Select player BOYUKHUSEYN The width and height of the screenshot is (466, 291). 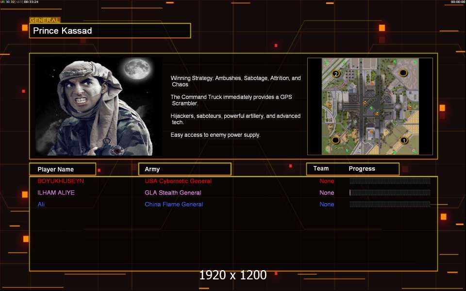pos(61,181)
